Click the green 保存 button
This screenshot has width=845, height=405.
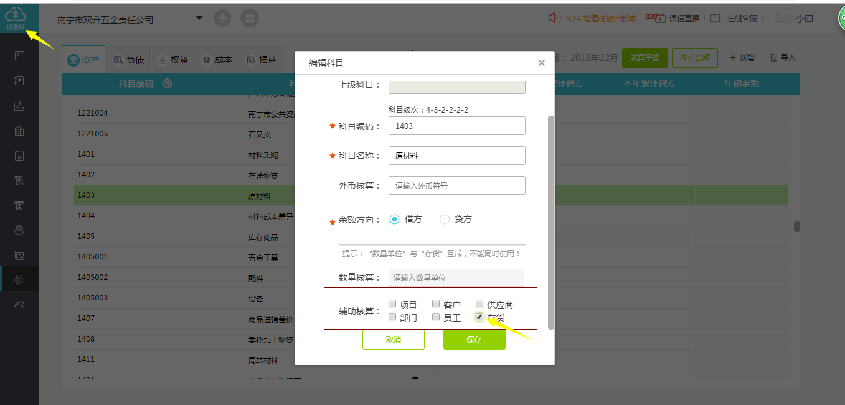[x=474, y=340]
